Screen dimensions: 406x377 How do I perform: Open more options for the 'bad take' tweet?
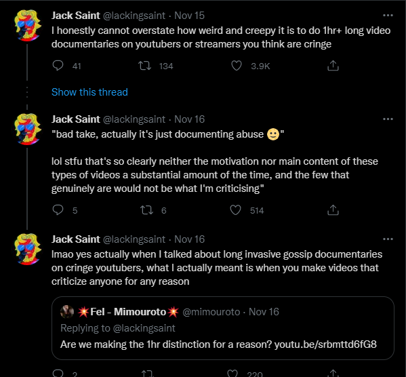(x=388, y=119)
